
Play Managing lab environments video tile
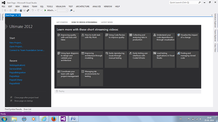(92, 78)
